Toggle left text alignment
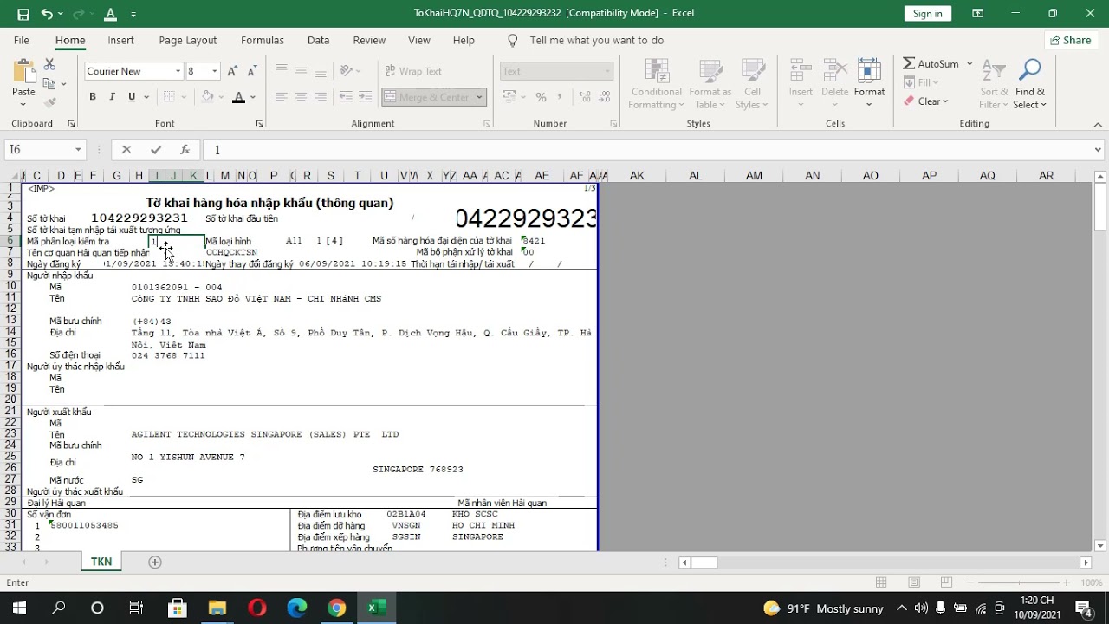 point(281,97)
